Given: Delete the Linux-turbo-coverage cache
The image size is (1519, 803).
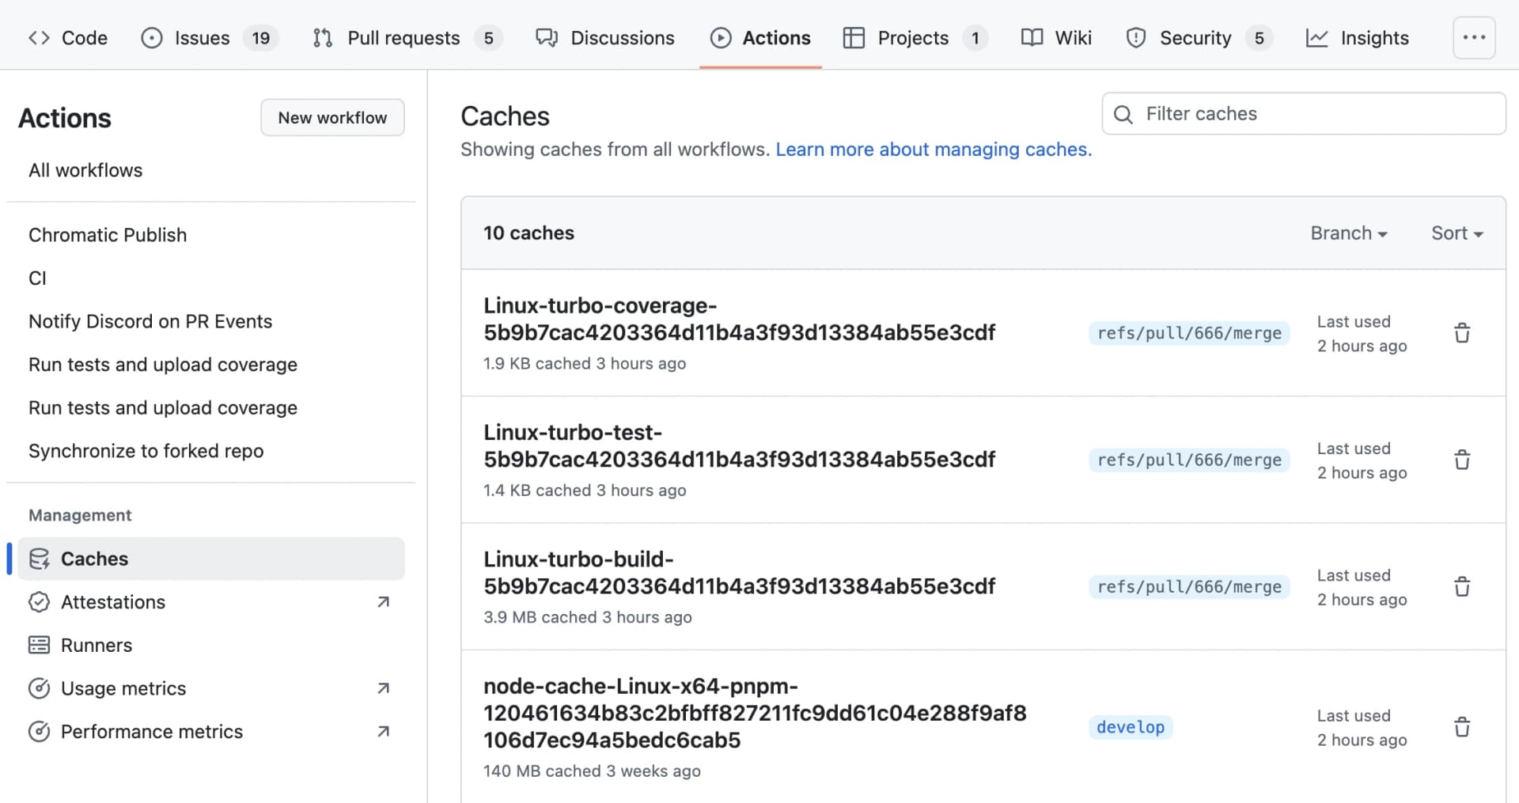Looking at the screenshot, I should point(1461,332).
